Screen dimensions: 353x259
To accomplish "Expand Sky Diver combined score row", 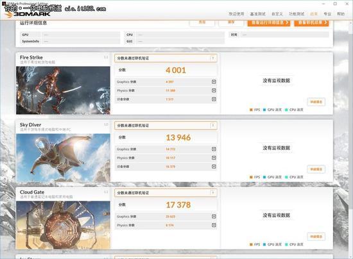I will [214, 167].
